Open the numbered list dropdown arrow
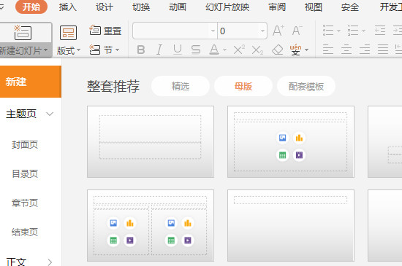Image resolution: width=402 pixels, height=266 pixels. 363,31
